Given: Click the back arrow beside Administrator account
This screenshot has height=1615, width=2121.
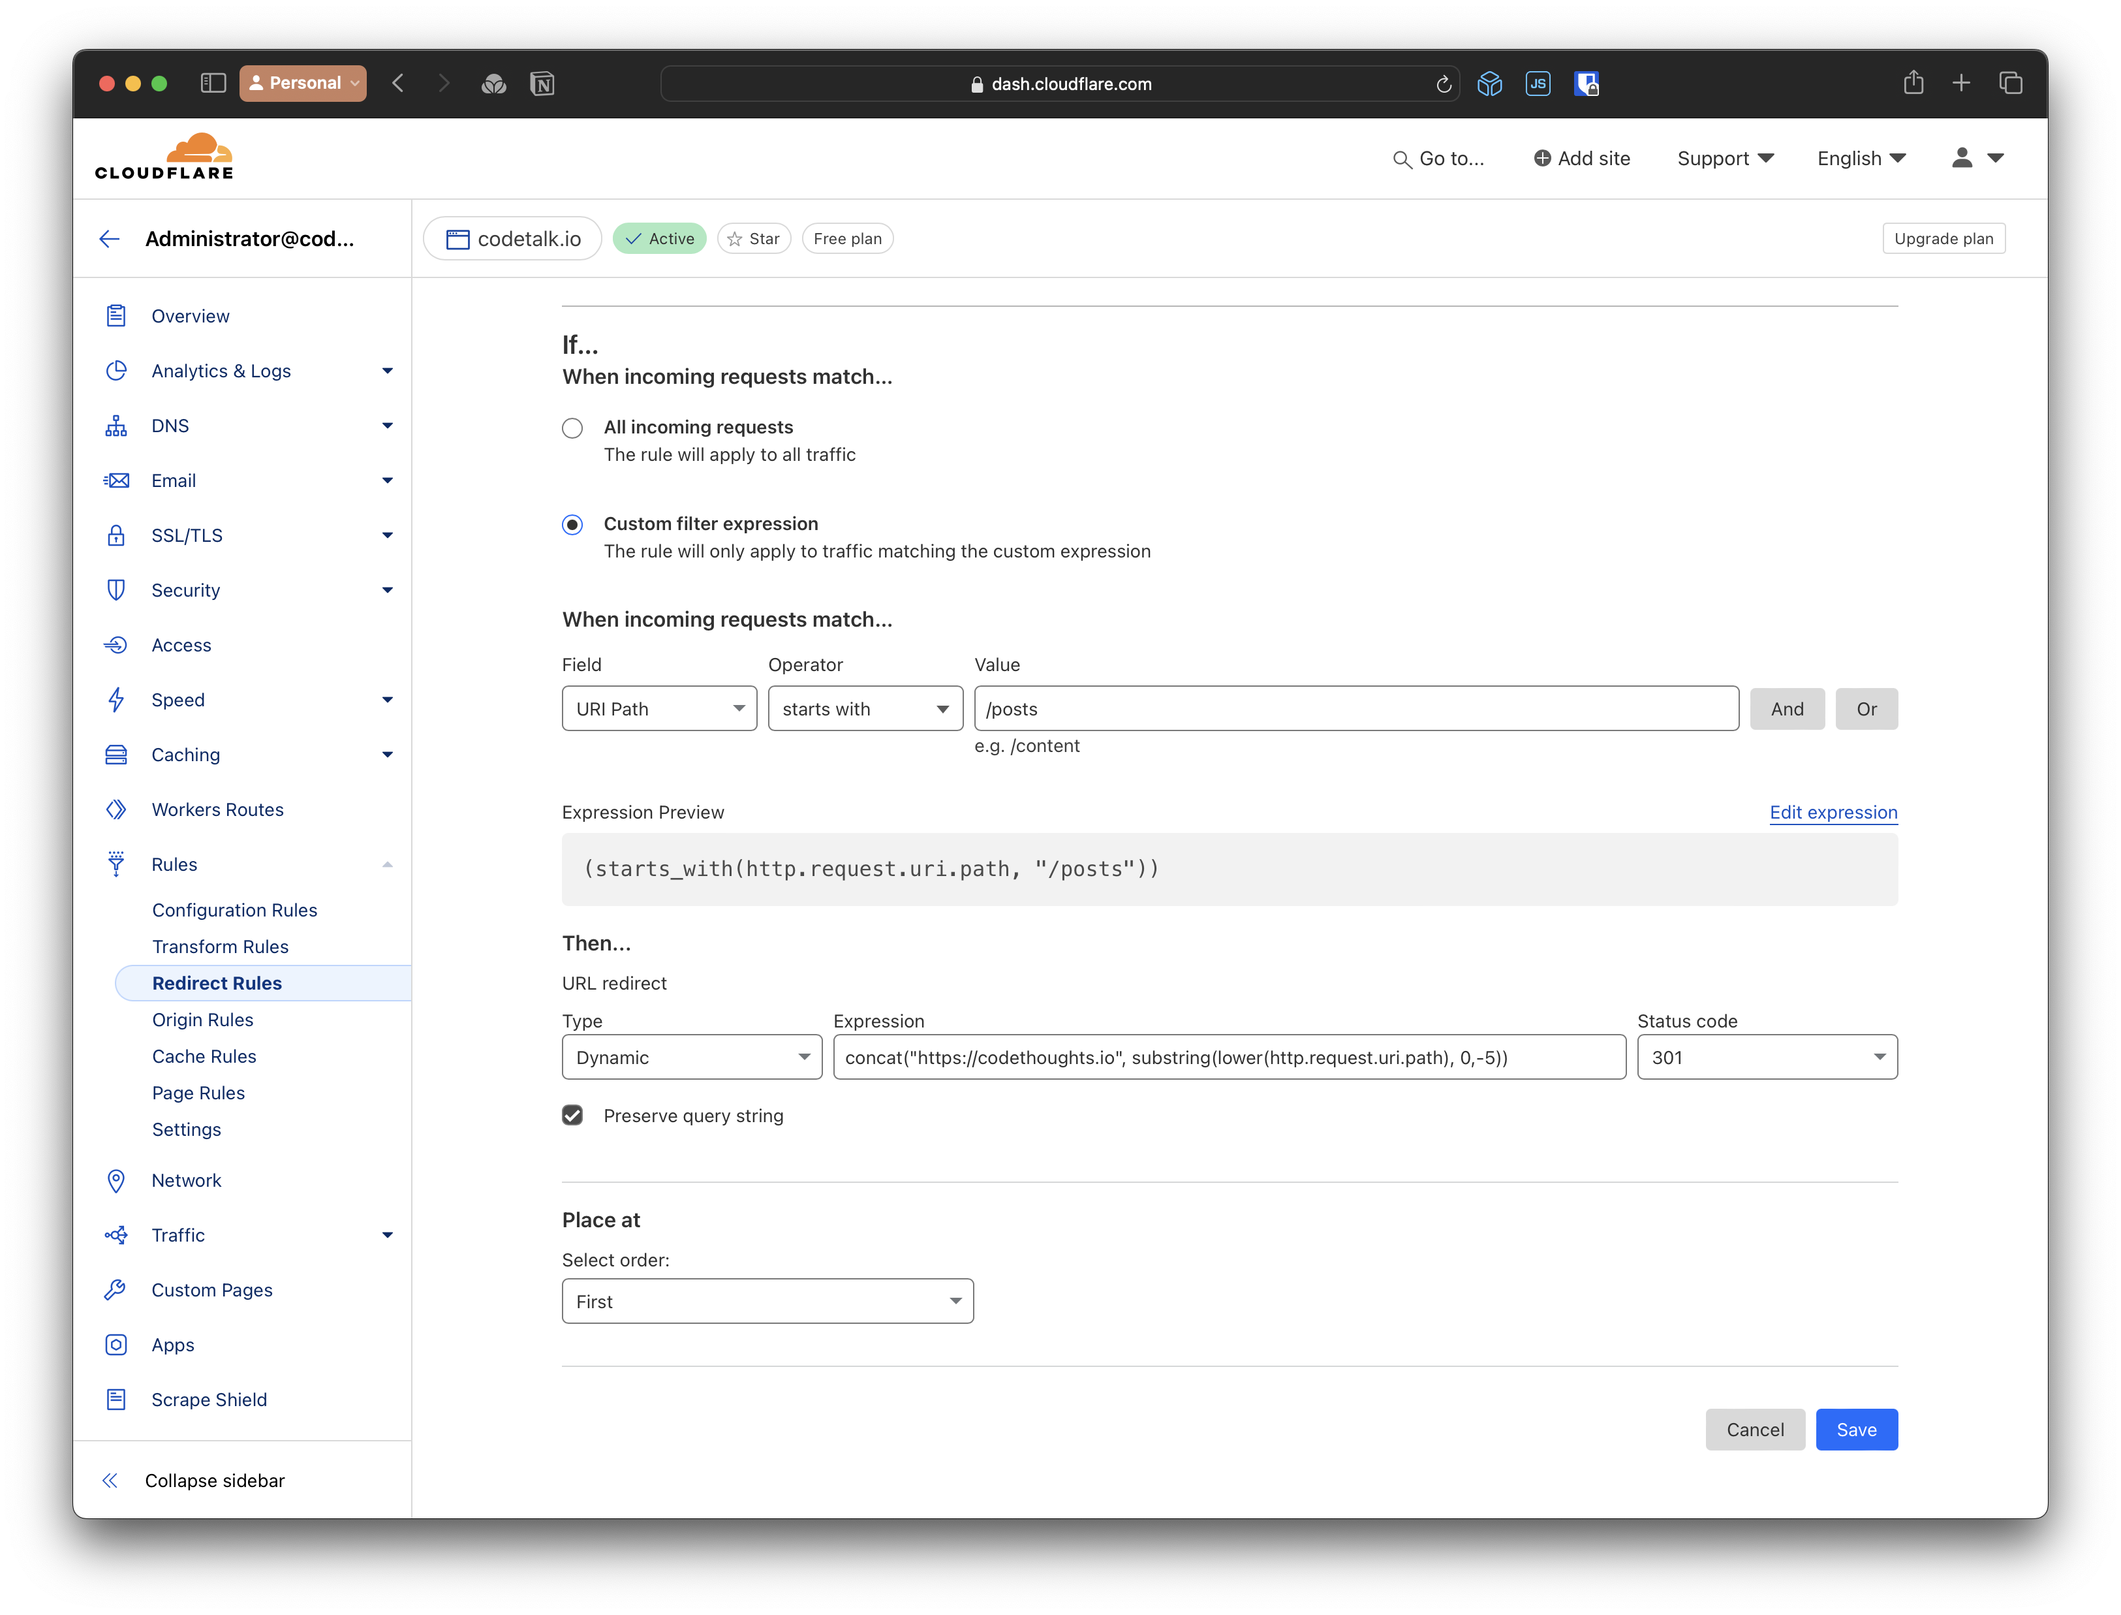Looking at the screenshot, I should tap(110, 238).
